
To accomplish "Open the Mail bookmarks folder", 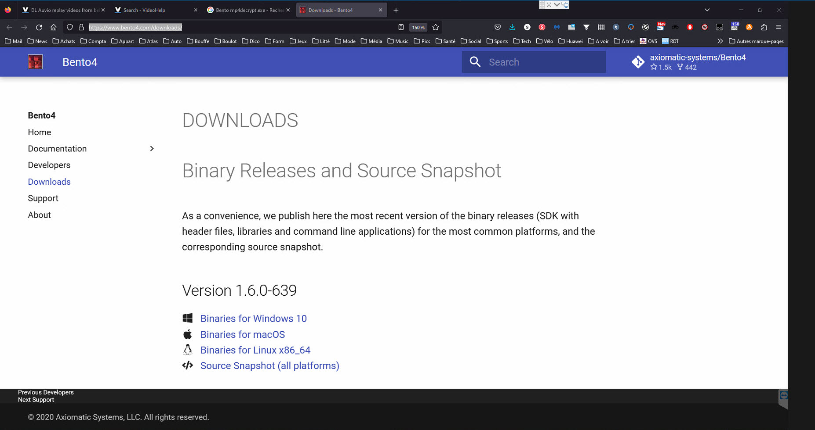I will pos(13,41).
